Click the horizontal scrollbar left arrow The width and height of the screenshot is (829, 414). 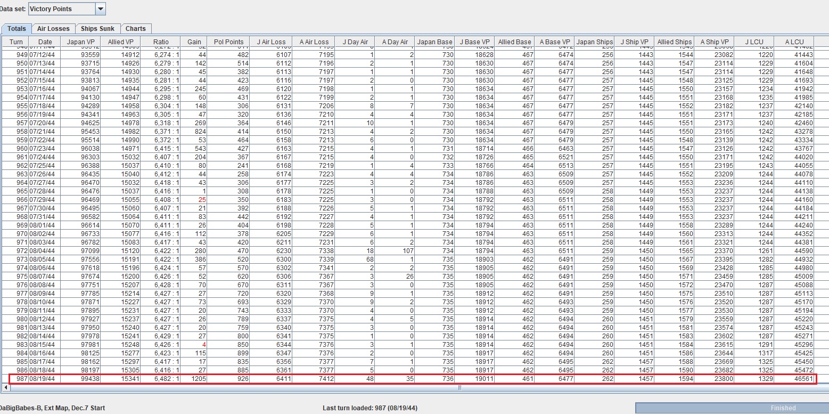[x=6, y=388]
